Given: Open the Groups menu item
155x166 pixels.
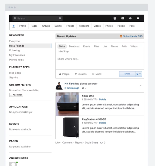Looking at the screenshot, I should pos(46,26).
